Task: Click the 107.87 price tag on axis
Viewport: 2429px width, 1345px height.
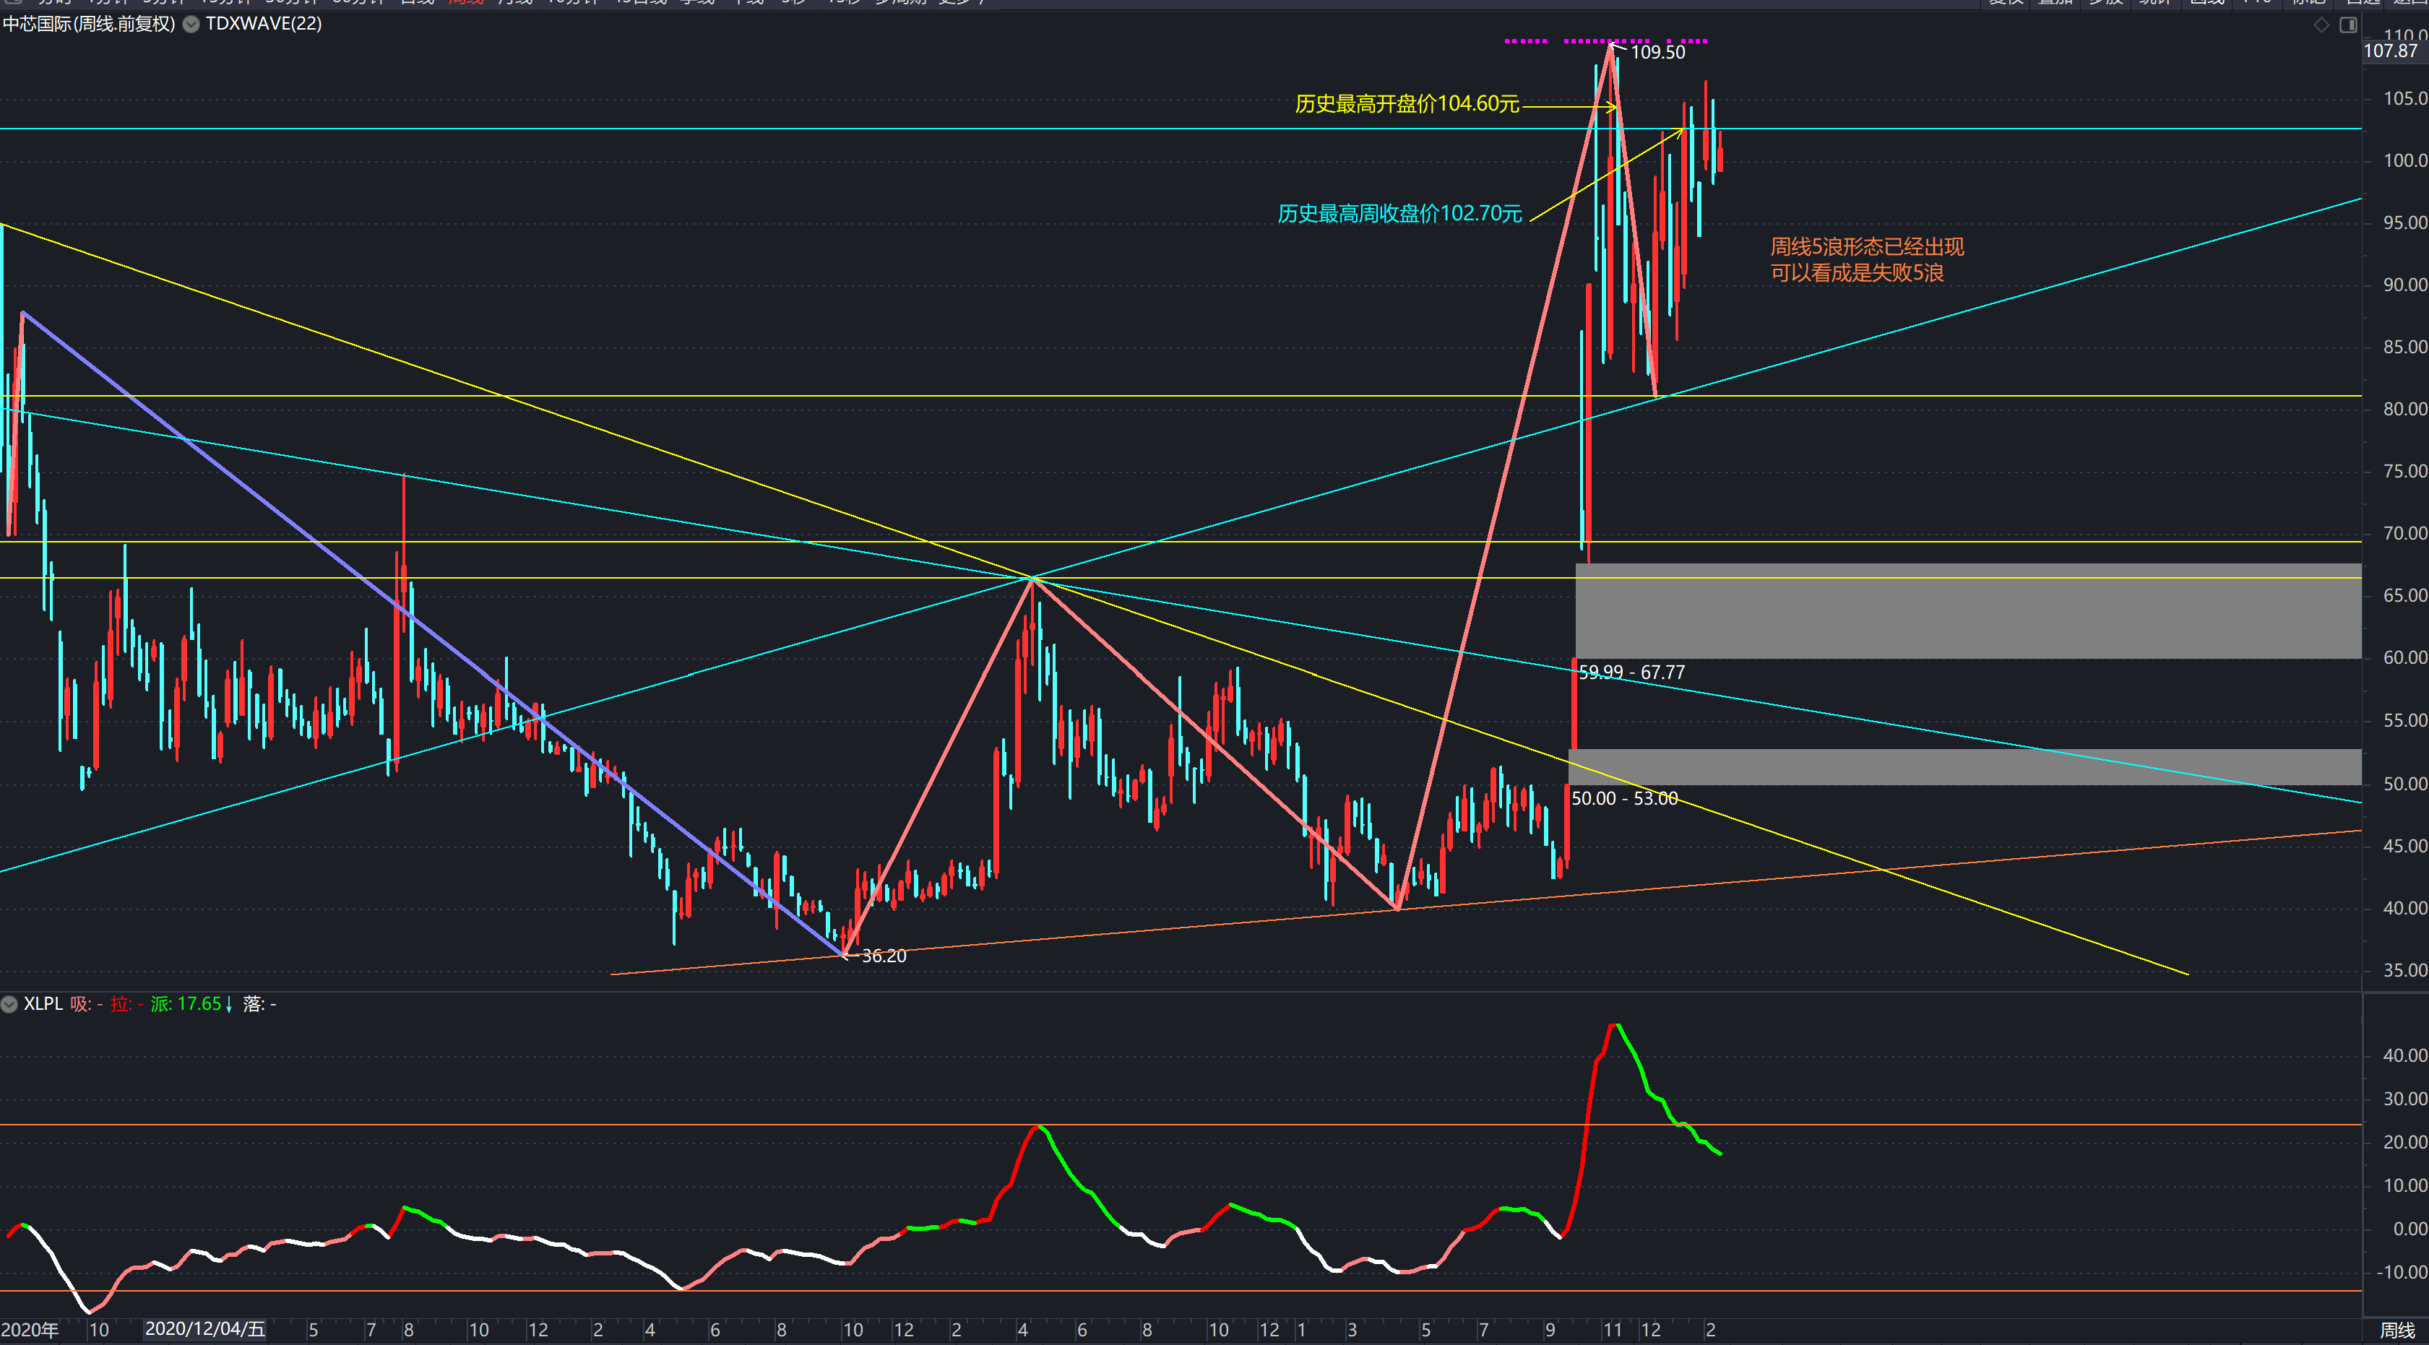Action: [2390, 51]
